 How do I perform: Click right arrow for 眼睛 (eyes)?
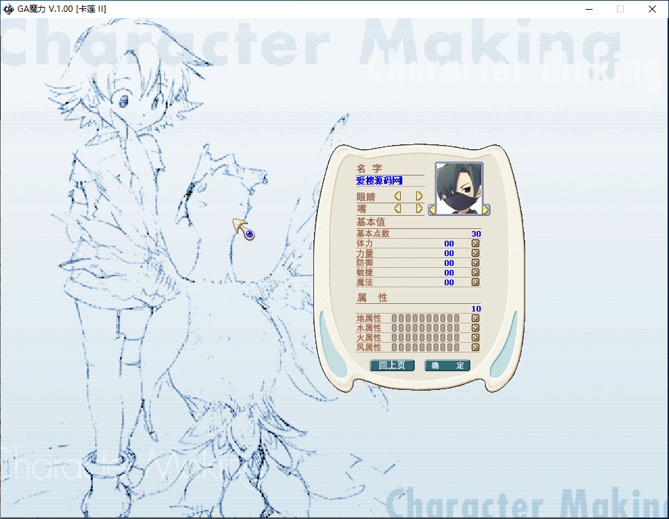point(419,196)
